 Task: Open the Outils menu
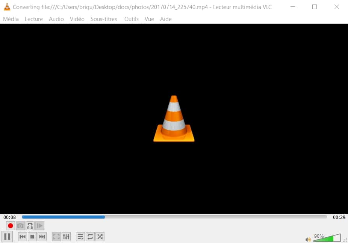click(132, 19)
